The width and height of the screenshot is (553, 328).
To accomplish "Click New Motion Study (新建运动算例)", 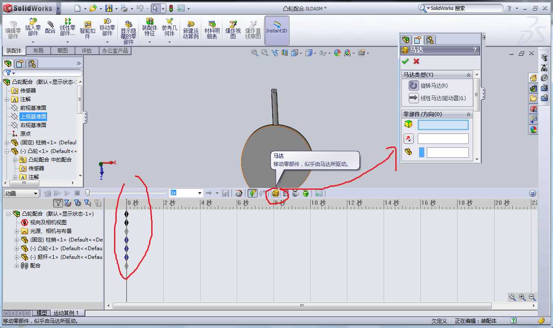I will (191, 29).
